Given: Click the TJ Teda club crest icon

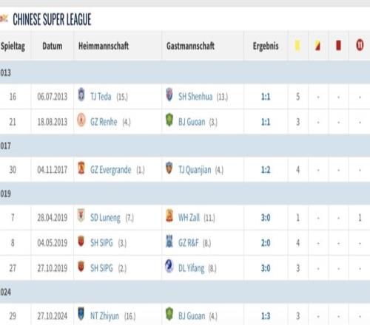Looking at the screenshot, I should tap(81, 95).
